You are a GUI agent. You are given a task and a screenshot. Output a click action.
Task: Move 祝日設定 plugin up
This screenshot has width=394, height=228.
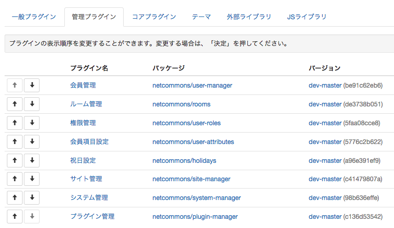(15, 161)
